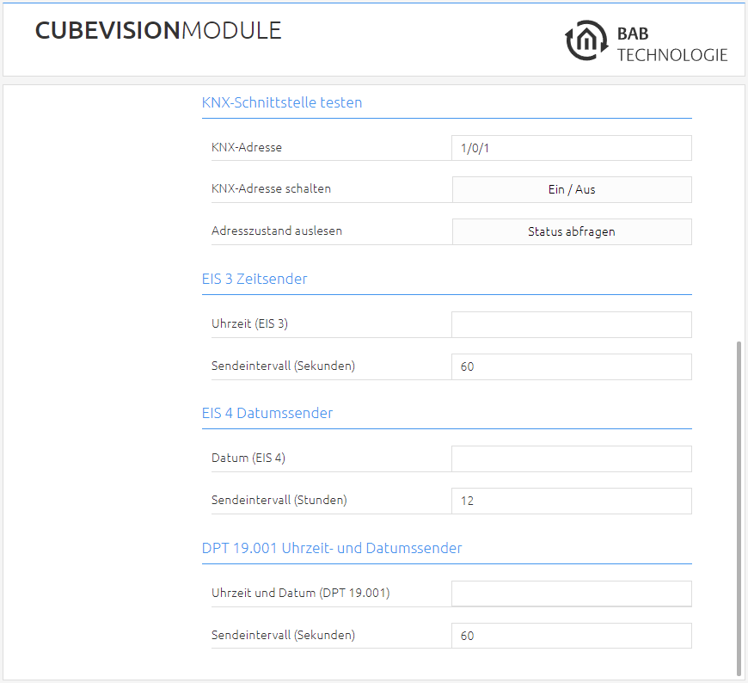748x683 pixels.
Task: Click the Status abfragen button
Action: point(572,231)
